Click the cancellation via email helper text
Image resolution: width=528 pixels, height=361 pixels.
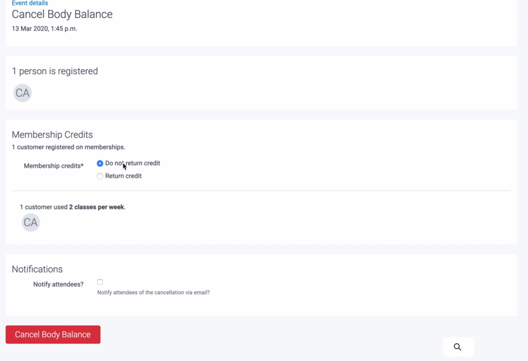(x=153, y=292)
